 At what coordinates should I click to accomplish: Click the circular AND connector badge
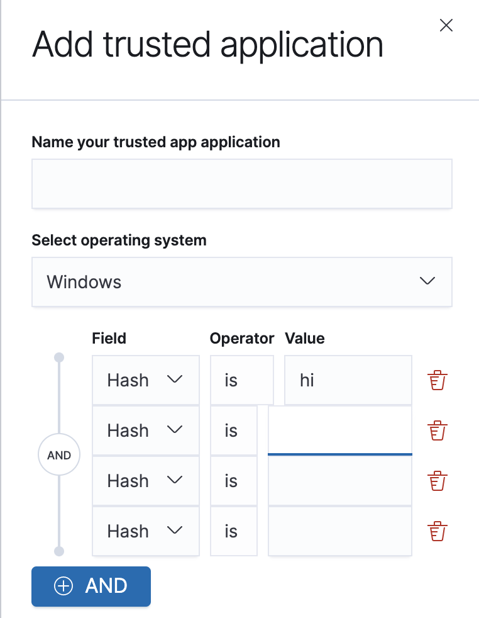click(x=59, y=454)
